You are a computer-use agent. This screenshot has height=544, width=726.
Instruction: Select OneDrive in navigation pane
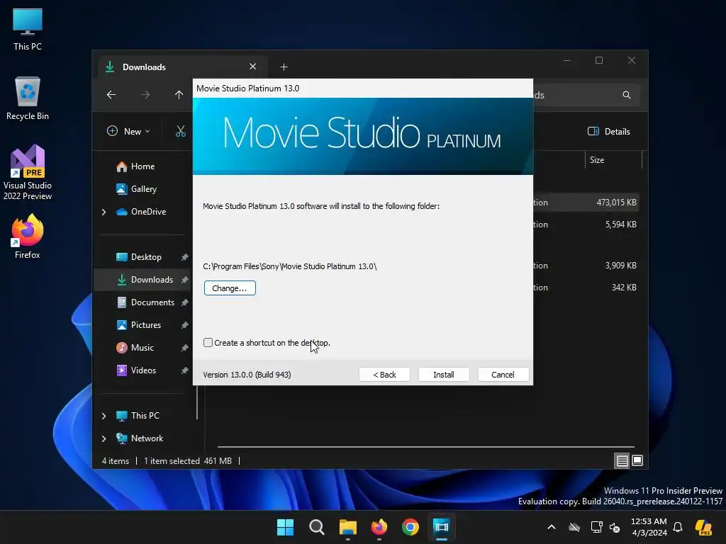pyautogui.click(x=148, y=212)
